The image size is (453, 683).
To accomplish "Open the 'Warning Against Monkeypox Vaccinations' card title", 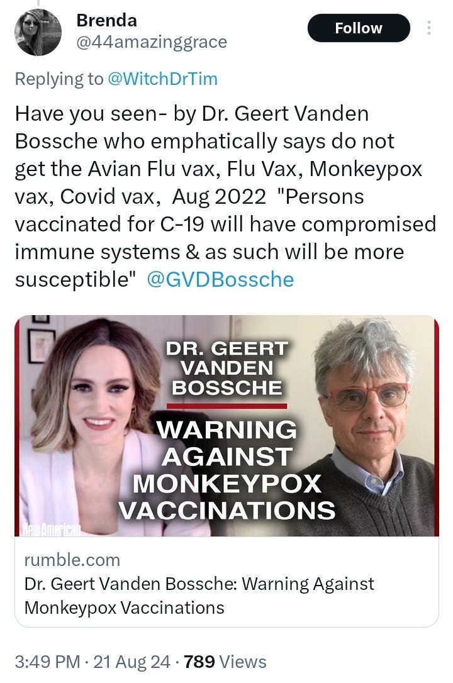I will 199,596.
